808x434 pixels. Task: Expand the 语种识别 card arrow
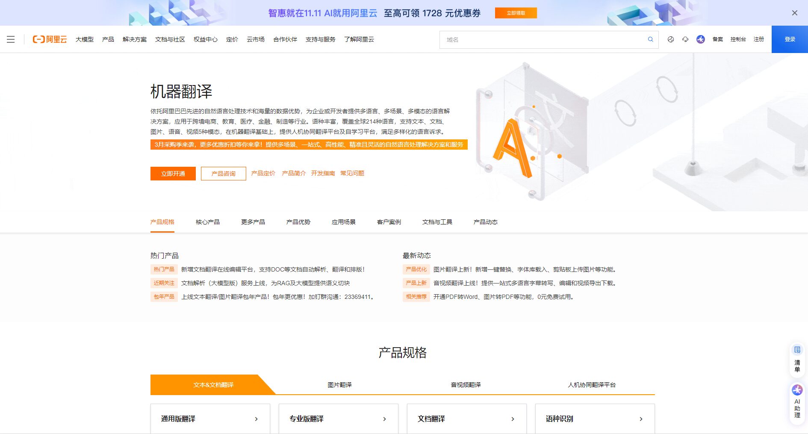[640, 419]
